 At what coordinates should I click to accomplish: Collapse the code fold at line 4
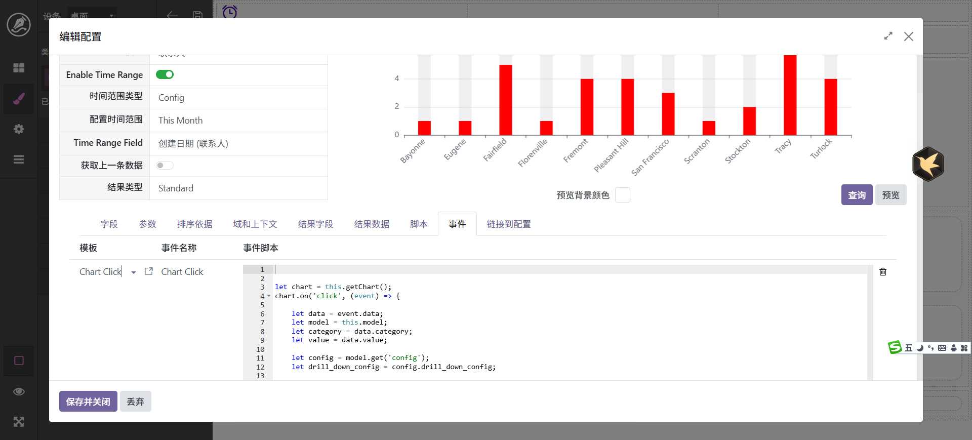click(x=269, y=296)
